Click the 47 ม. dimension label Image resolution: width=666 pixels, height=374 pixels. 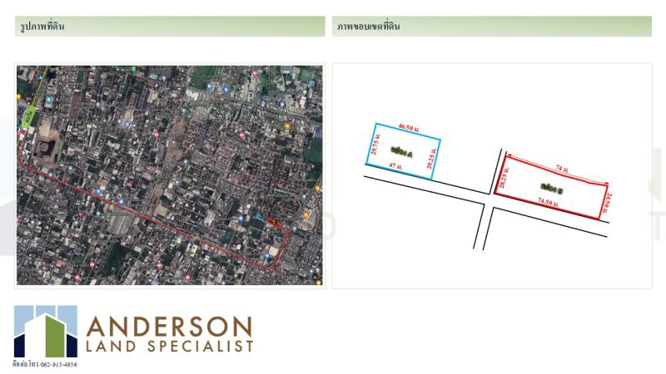pyautogui.click(x=396, y=166)
